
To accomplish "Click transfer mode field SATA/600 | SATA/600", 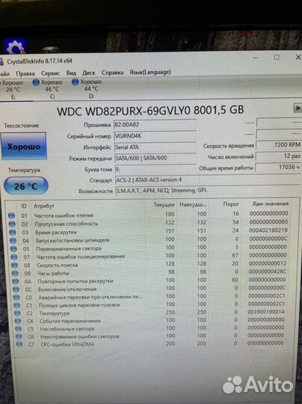I will pos(155,158).
